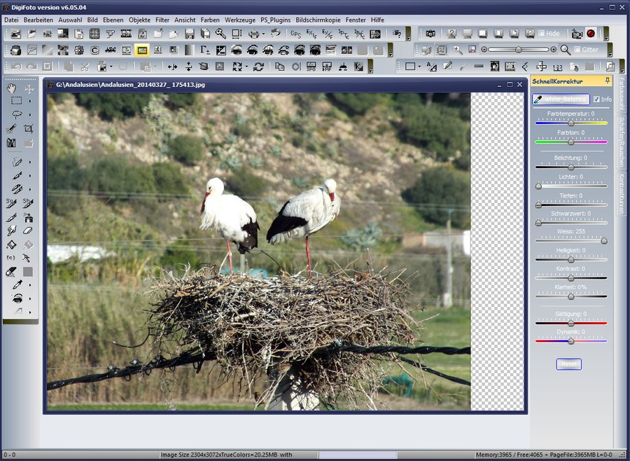The width and height of the screenshot is (630, 461).
Task: Enable the Gitter grid checkbox
Action: 576,50
